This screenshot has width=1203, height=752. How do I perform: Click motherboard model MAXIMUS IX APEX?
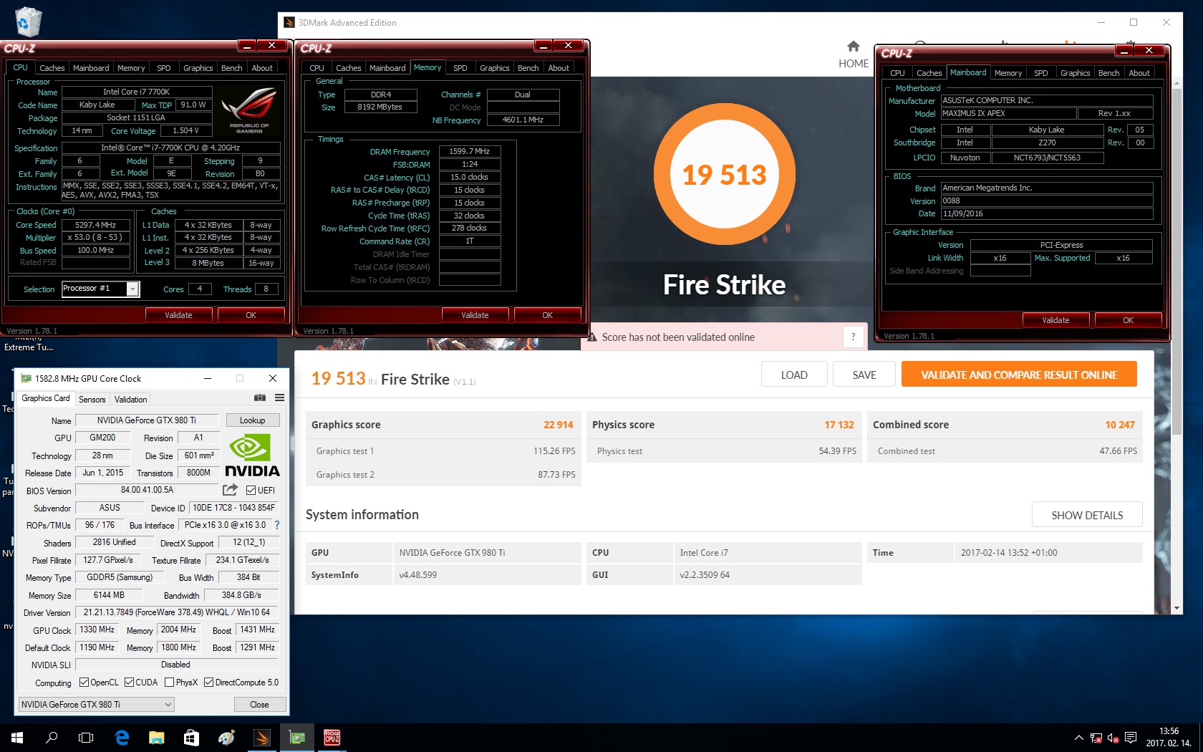1008,114
